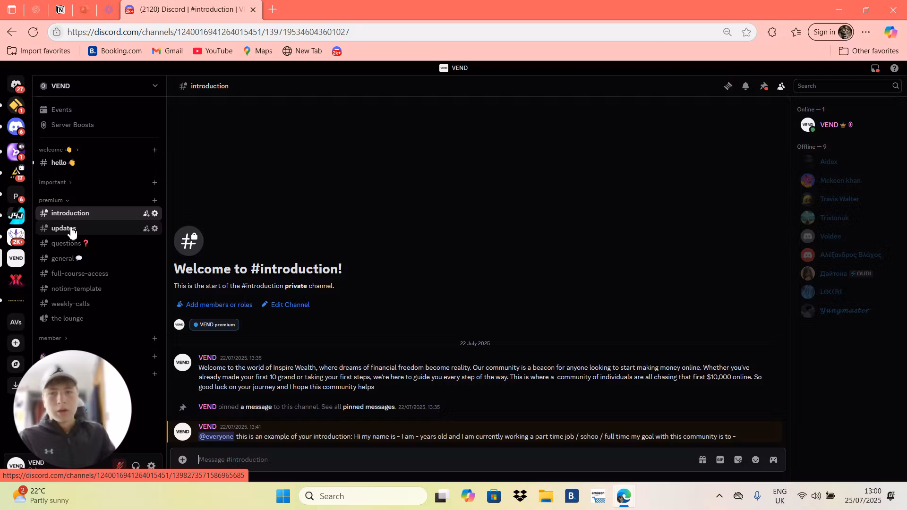Join the lounge voice channel

point(99,319)
